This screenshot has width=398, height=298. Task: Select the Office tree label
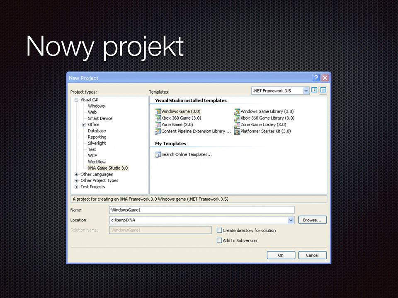point(93,125)
